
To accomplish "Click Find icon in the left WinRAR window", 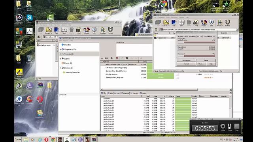I will click(x=79, y=30).
